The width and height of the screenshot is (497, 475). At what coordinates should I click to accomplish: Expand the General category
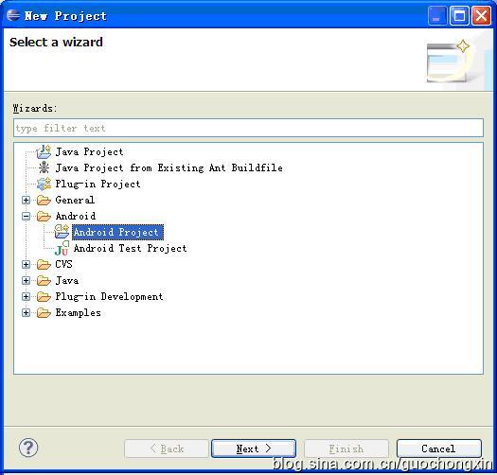coord(26,200)
